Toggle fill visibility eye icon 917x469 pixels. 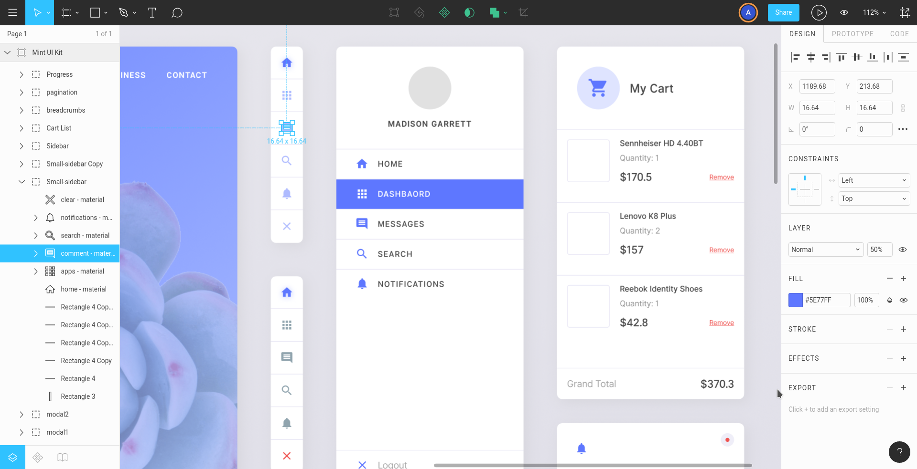pyautogui.click(x=903, y=300)
